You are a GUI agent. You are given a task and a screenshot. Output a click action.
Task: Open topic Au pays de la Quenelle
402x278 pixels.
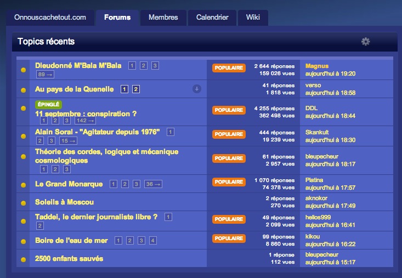[x=75, y=89]
